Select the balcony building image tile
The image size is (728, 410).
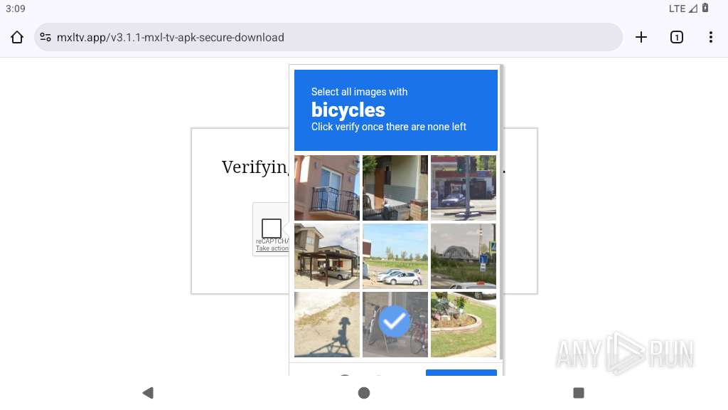(x=327, y=188)
